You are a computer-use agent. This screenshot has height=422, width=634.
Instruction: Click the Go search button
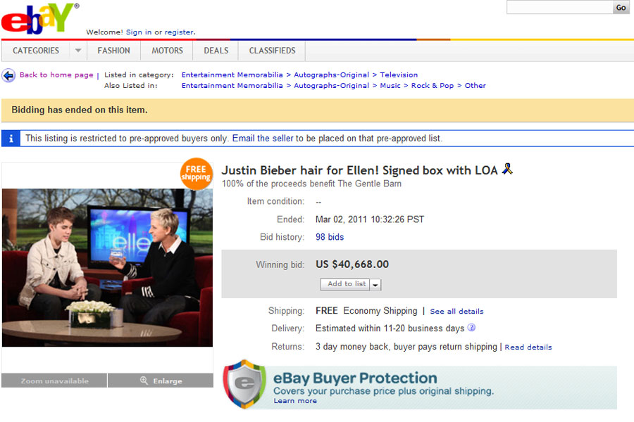click(x=621, y=7)
